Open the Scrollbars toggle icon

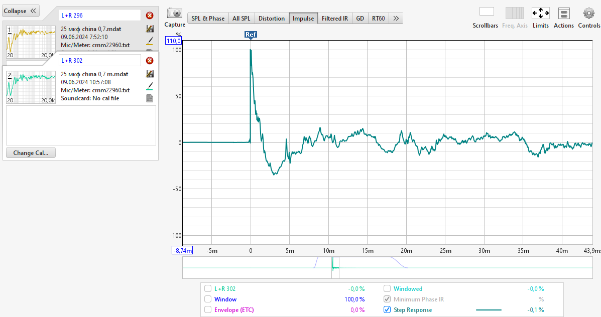click(x=487, y=12)
